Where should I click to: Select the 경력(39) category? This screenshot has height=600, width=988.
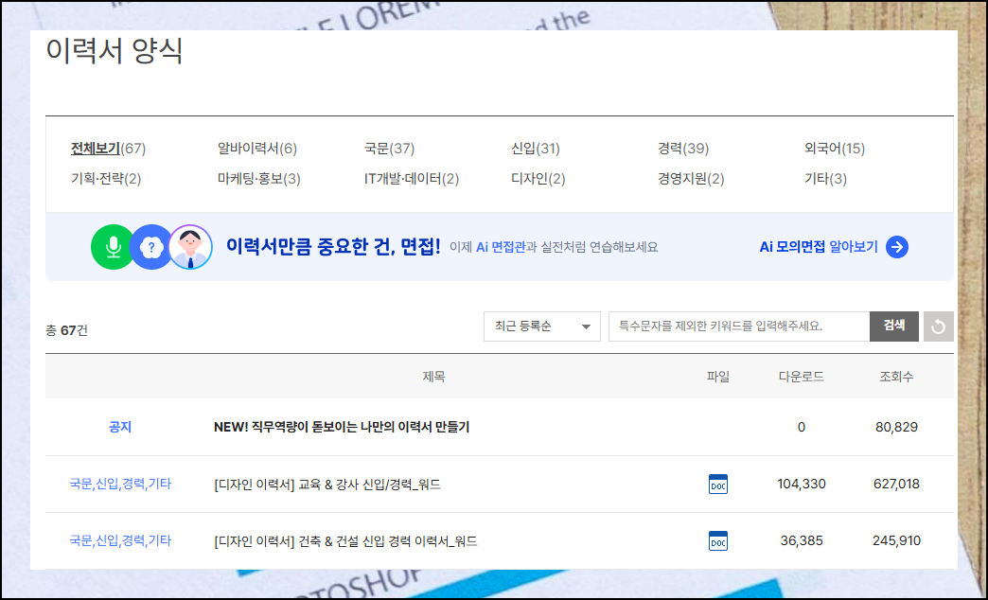click(x=683, y=149)
